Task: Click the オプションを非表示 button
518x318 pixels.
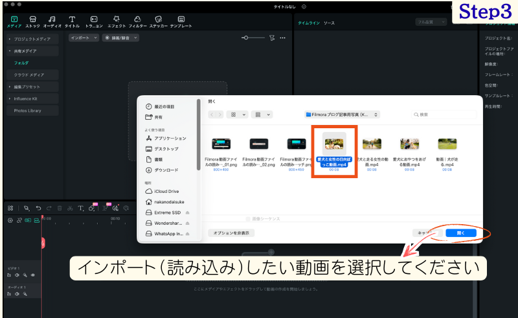Action: [x=231, y=233]
